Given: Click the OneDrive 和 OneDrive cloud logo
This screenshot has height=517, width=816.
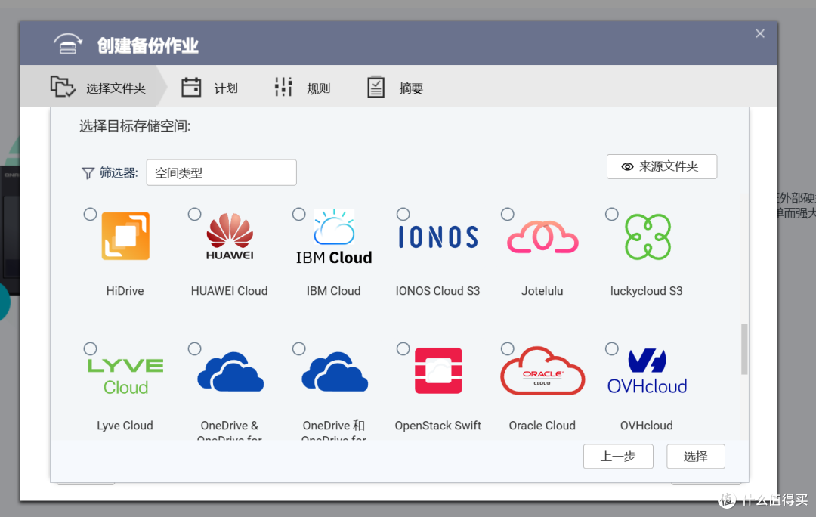Looking at the screenshot, I should [335, 372].
